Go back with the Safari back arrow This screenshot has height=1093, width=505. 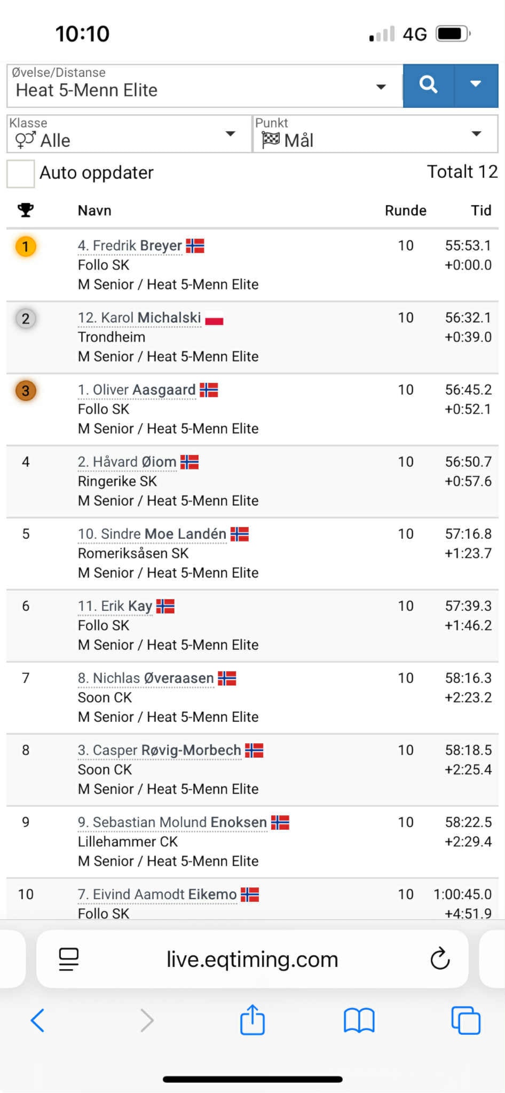click(x=38, y=1020)
